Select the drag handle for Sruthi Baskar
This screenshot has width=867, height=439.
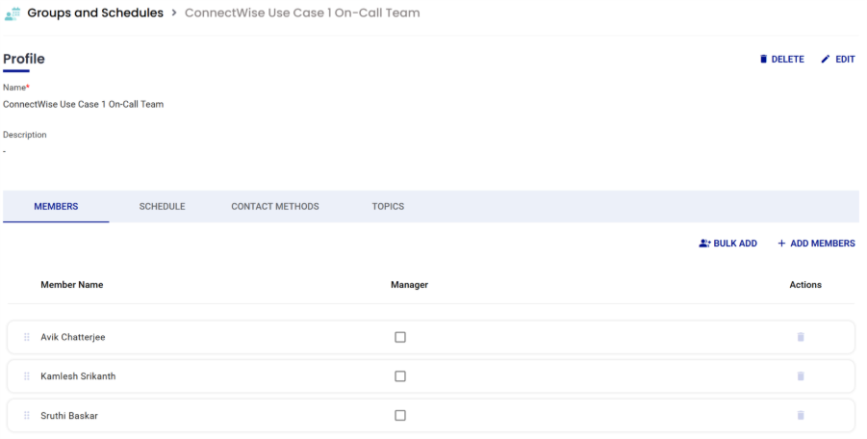pyautogui.click(x=27, y=416)
